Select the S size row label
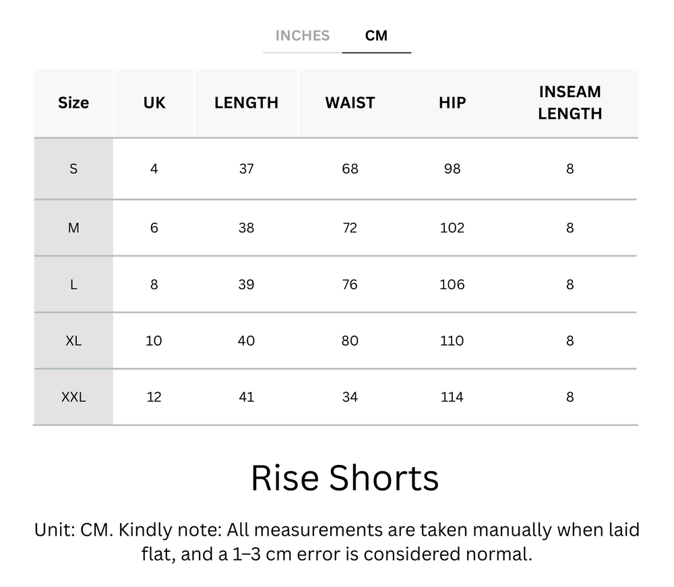This screenshot has width=674, height=587. coord(73,168)
